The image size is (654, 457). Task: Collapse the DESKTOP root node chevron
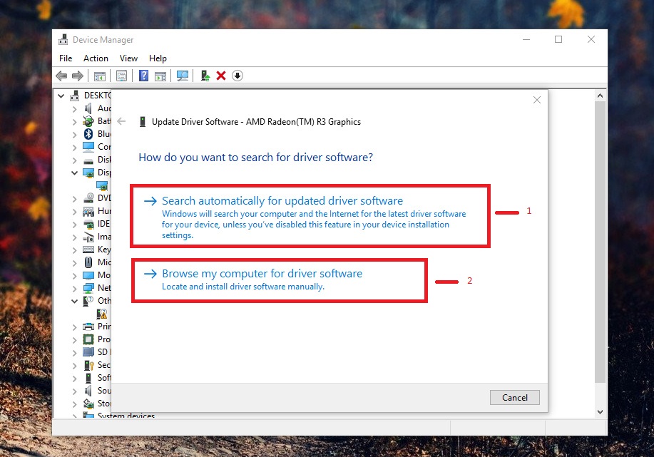[61, 96]
